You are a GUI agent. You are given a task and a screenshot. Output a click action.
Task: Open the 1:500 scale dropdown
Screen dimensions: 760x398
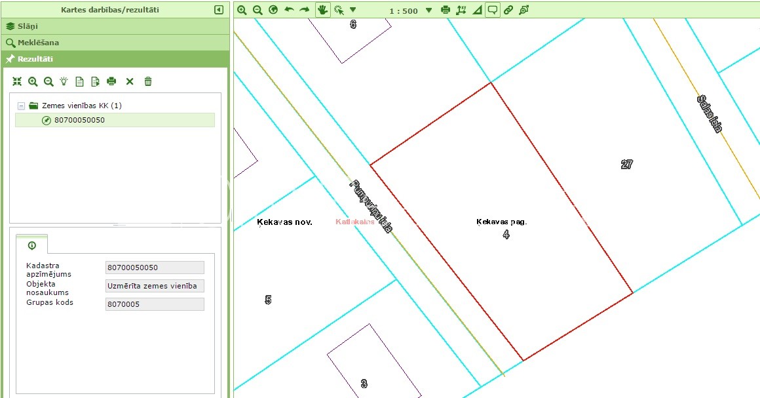428,10
